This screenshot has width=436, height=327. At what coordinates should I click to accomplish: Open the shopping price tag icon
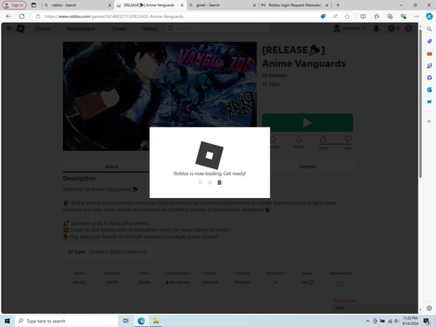(x=323, y=17)
